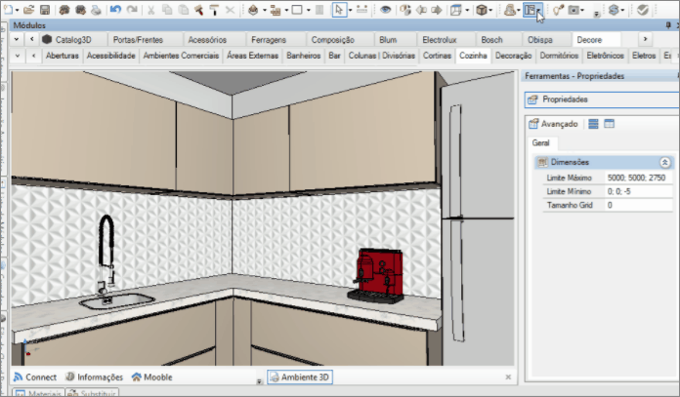Image resolution: width=680 pixels, height=397 pixels.
Task: Edit the Limite Máximo value field
Action: pyautogui.click(x=638, y=178)
